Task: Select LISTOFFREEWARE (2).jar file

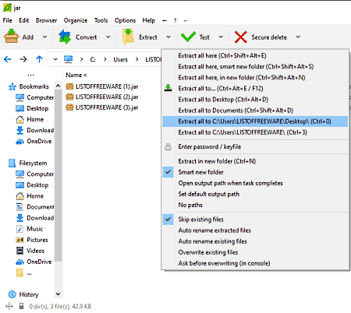Action: (102, 97)
